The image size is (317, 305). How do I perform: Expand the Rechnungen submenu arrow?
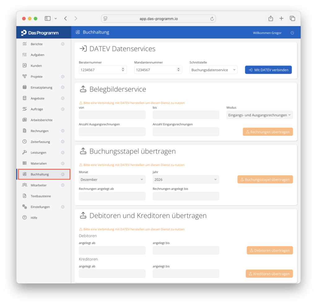(63, 131)
